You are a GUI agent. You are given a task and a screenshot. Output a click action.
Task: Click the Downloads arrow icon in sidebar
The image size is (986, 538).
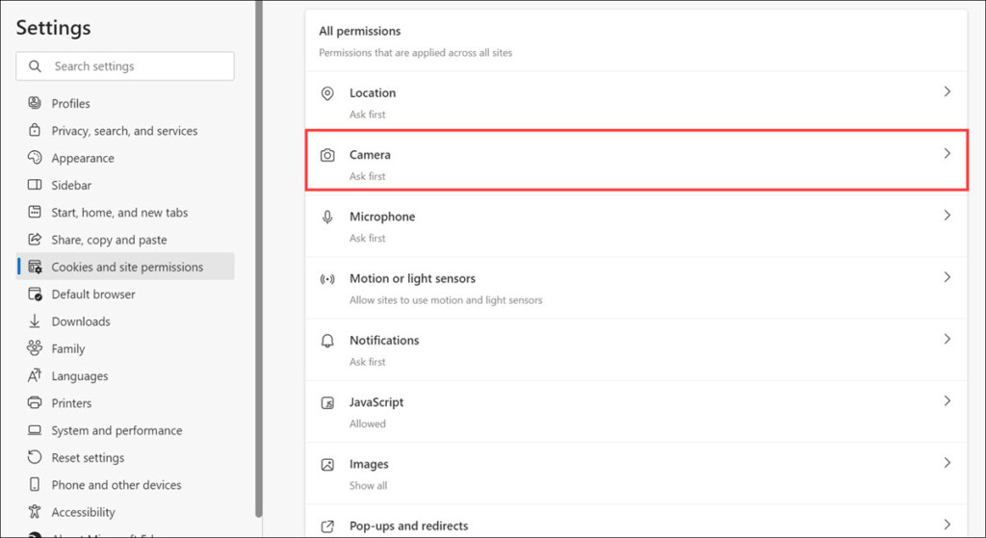[x=35, y=321]
